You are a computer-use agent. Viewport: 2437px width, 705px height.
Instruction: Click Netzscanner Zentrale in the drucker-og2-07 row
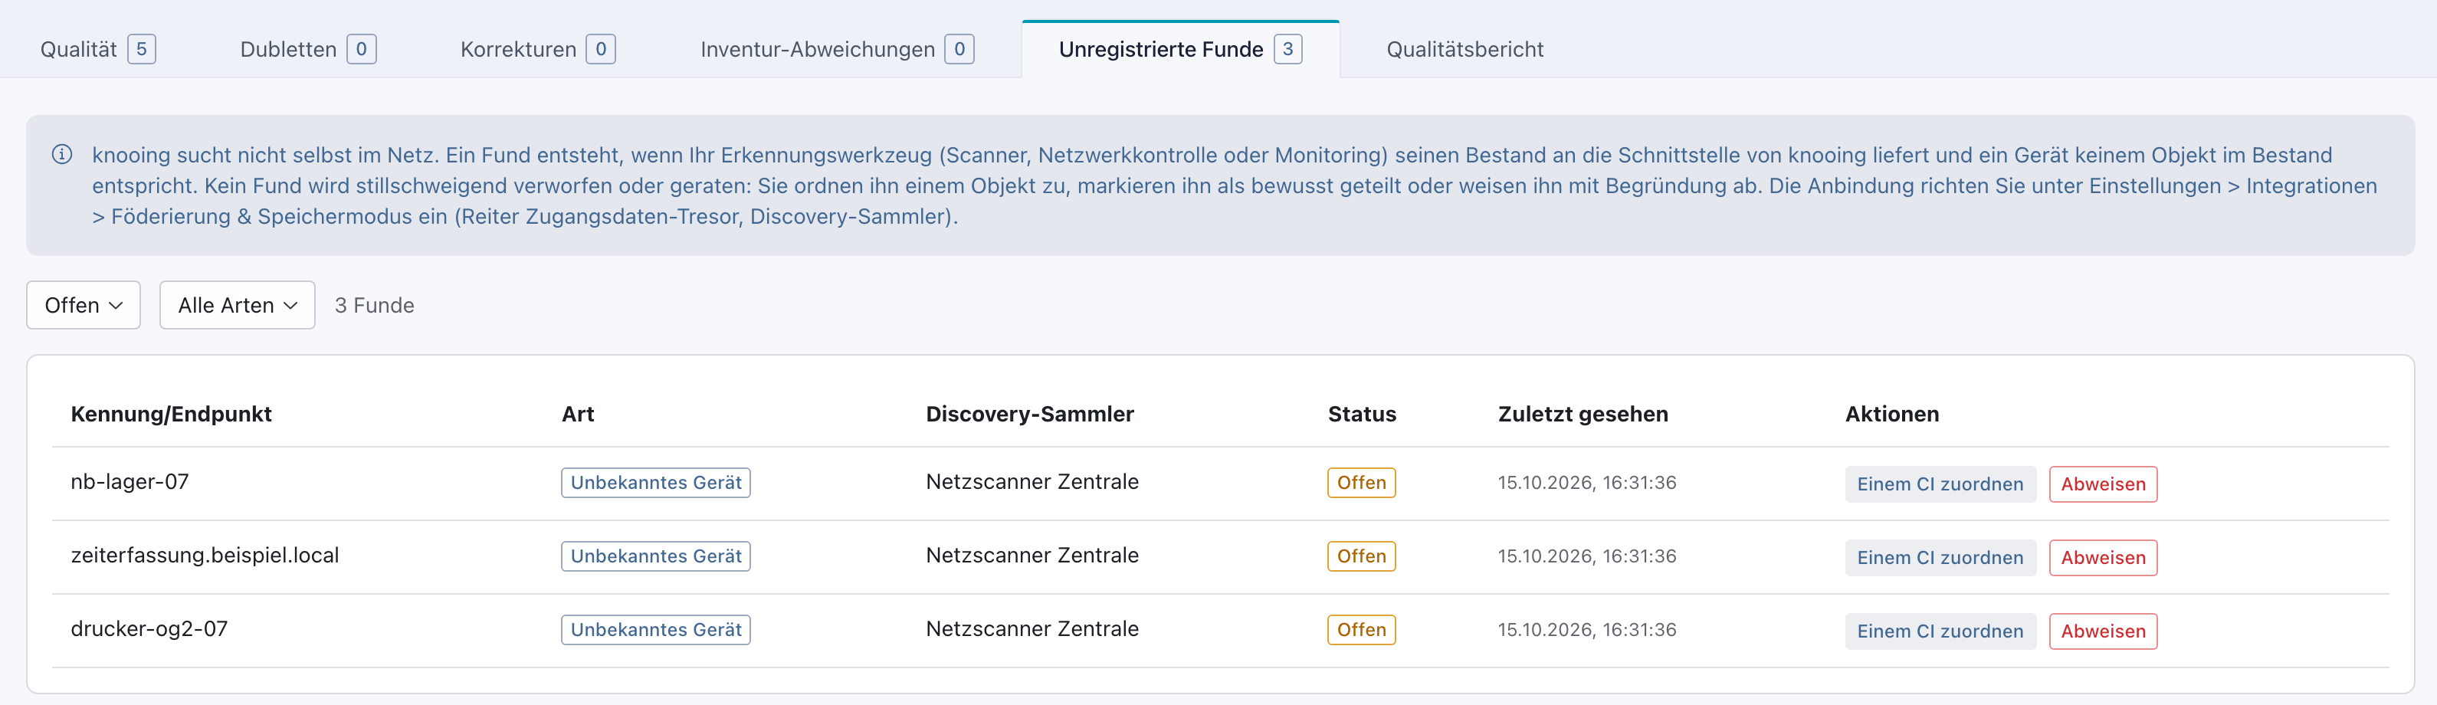point(1032,629)
